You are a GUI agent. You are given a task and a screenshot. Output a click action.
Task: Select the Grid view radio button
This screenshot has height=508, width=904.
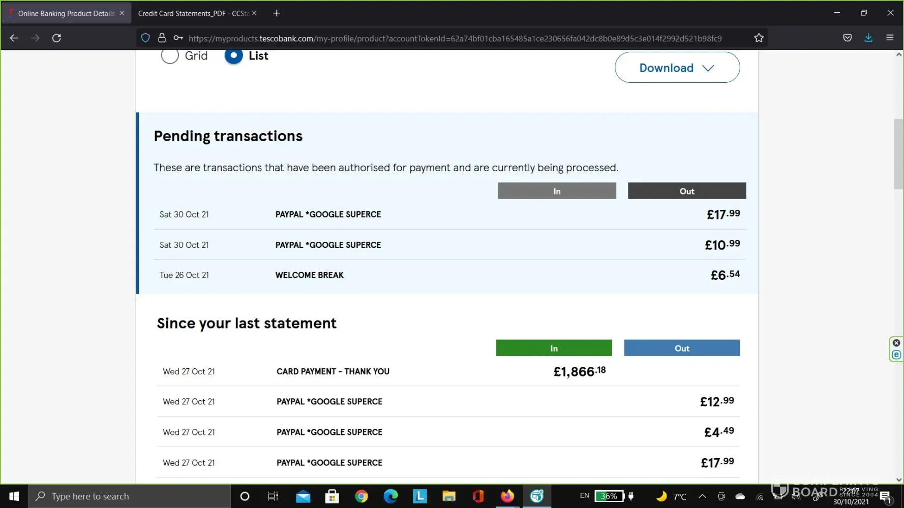170,56
